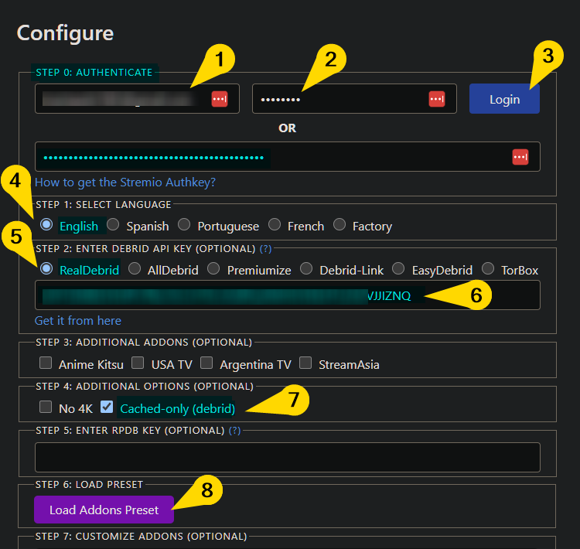Choose Portuguese as the language
The image size is (580, 549).
tap(184, 224)
